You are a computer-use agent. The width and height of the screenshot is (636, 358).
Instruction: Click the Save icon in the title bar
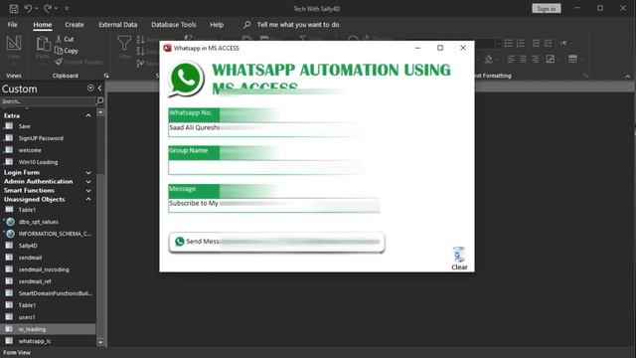14,9
